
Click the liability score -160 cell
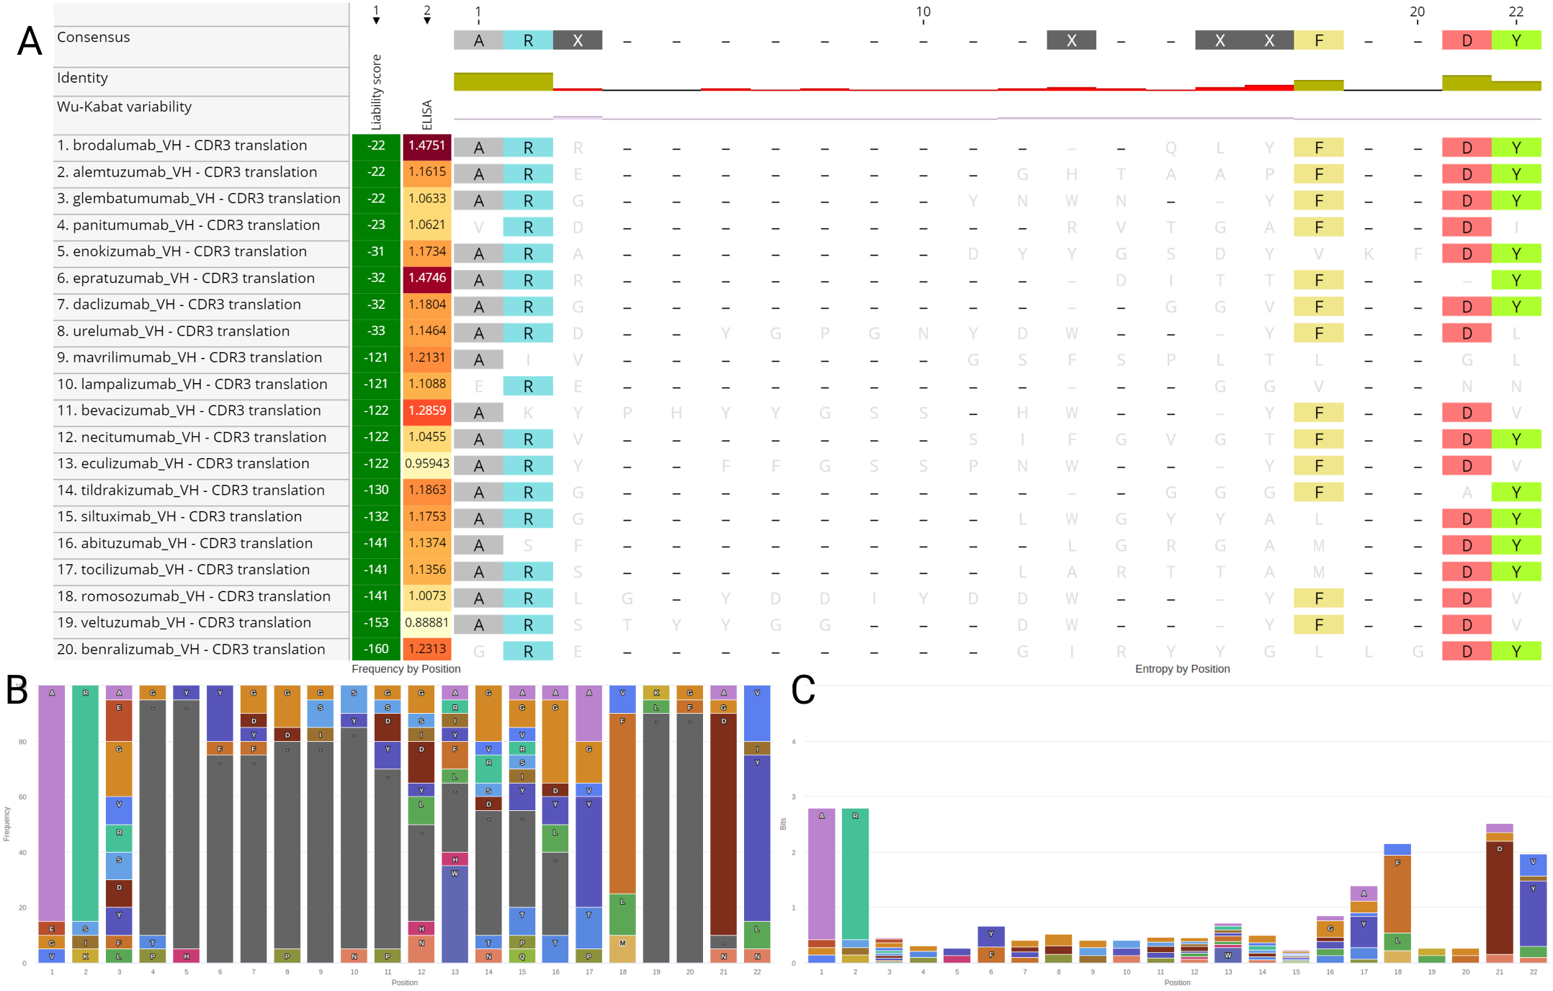click(376, 650)
